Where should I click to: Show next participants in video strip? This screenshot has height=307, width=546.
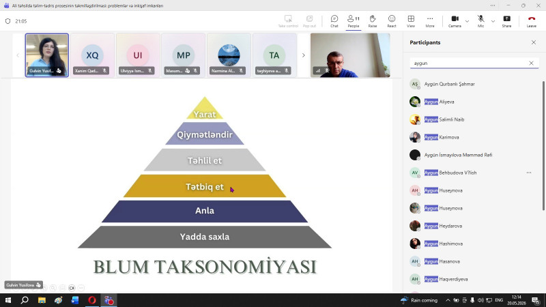tap(303, 55)
